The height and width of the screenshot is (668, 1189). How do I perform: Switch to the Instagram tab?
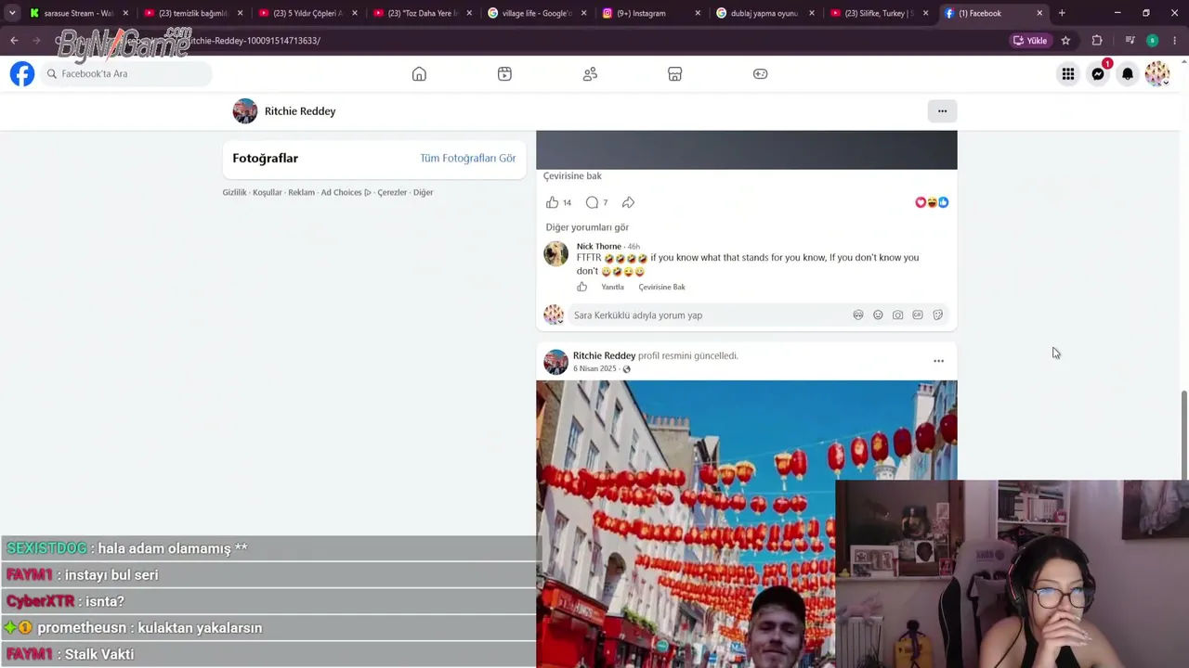(650, 13)
